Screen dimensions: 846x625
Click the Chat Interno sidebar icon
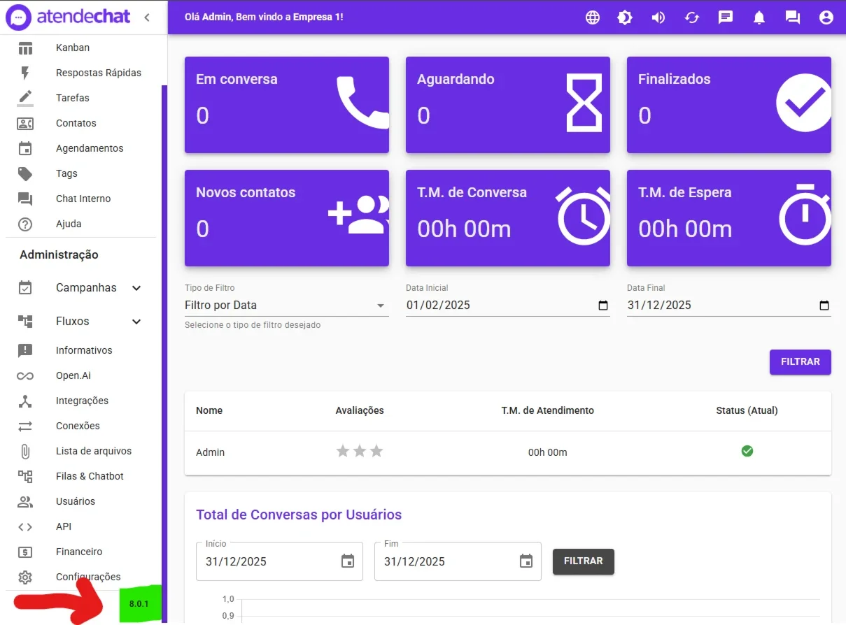pos(25,199)
